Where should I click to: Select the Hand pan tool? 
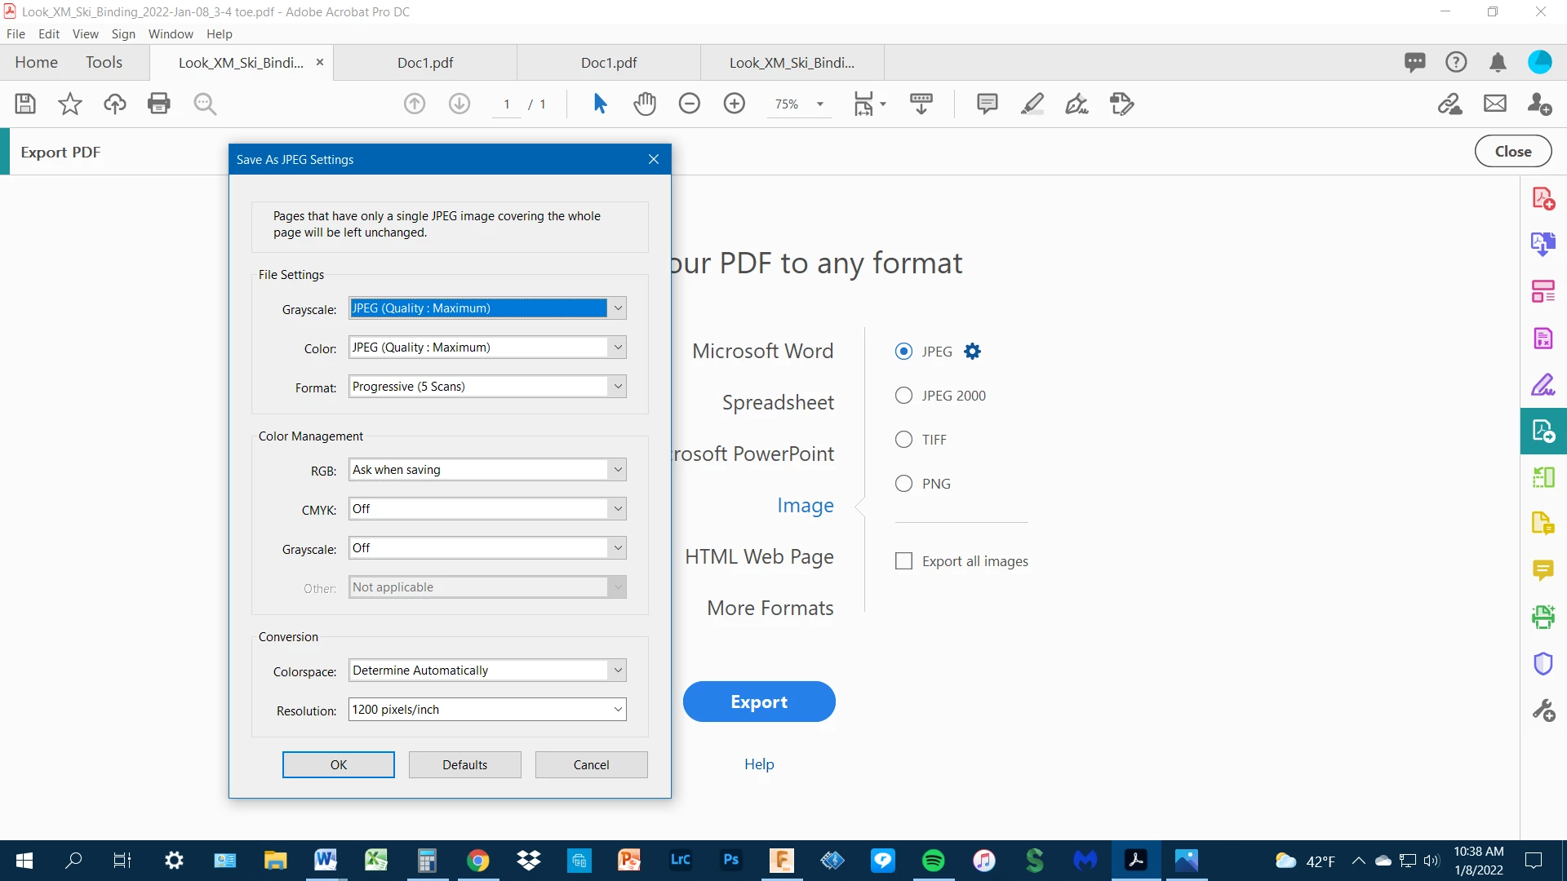[x=645, y=104]
